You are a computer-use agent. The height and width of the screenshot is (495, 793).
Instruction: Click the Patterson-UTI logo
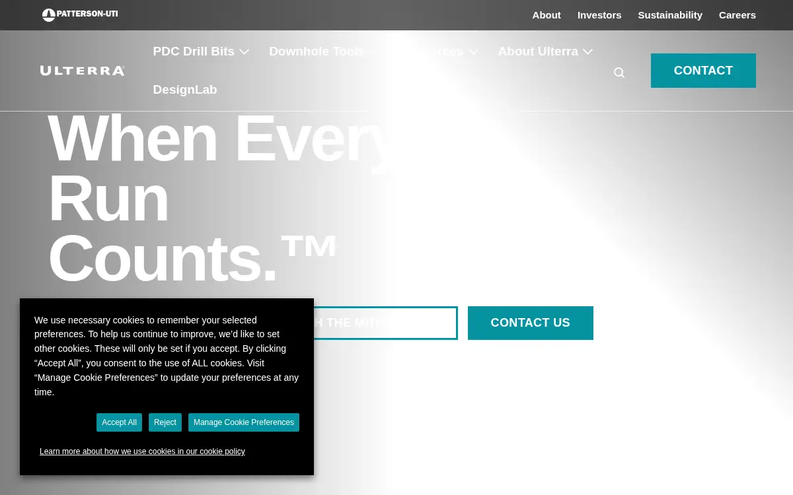coord(80,15)
